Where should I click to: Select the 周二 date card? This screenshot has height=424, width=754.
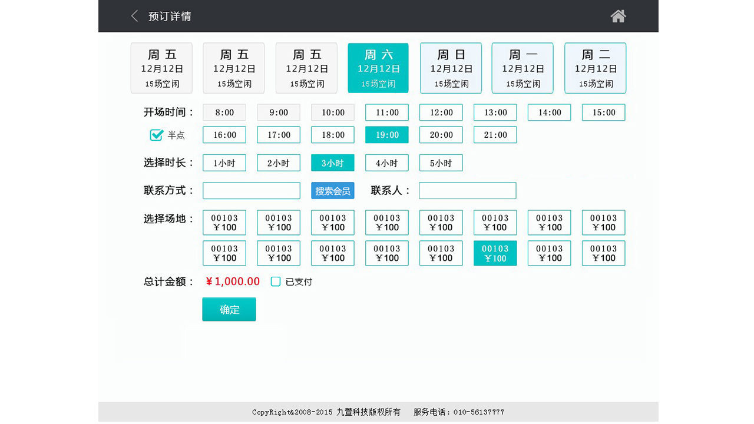[x=595, y=68]
